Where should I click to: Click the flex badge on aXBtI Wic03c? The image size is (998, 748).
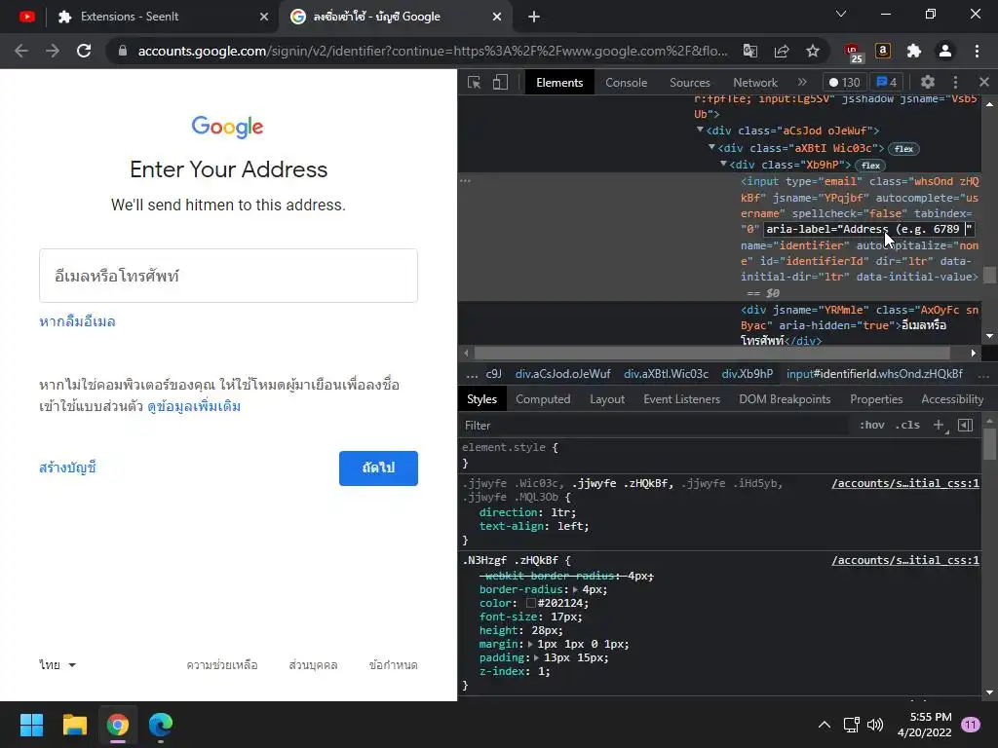(x=903, y=149)
